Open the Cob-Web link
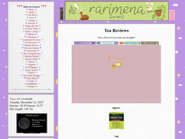Screen dimensions: 185x139 coord(32,15)
